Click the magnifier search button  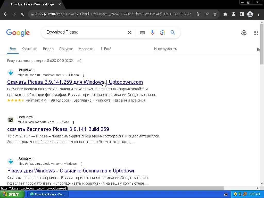(173, 32)
